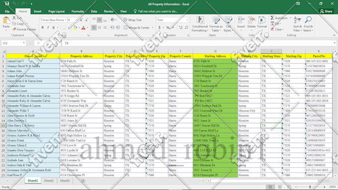Open the Merge & Center dropdown arrow
Viewport: 338px width, 190px height.
coord(153,28)
